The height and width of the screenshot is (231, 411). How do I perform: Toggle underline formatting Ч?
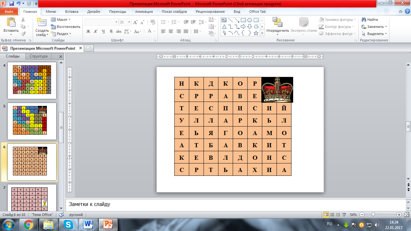[103, 31]
